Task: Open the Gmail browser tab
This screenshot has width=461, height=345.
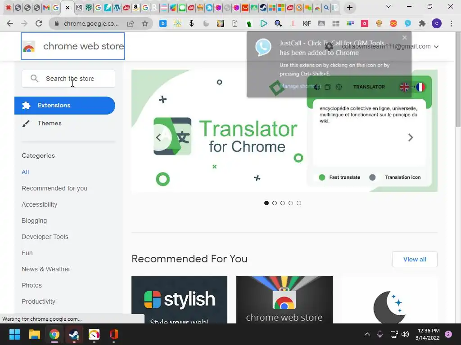Action: [x=46, y=8]
